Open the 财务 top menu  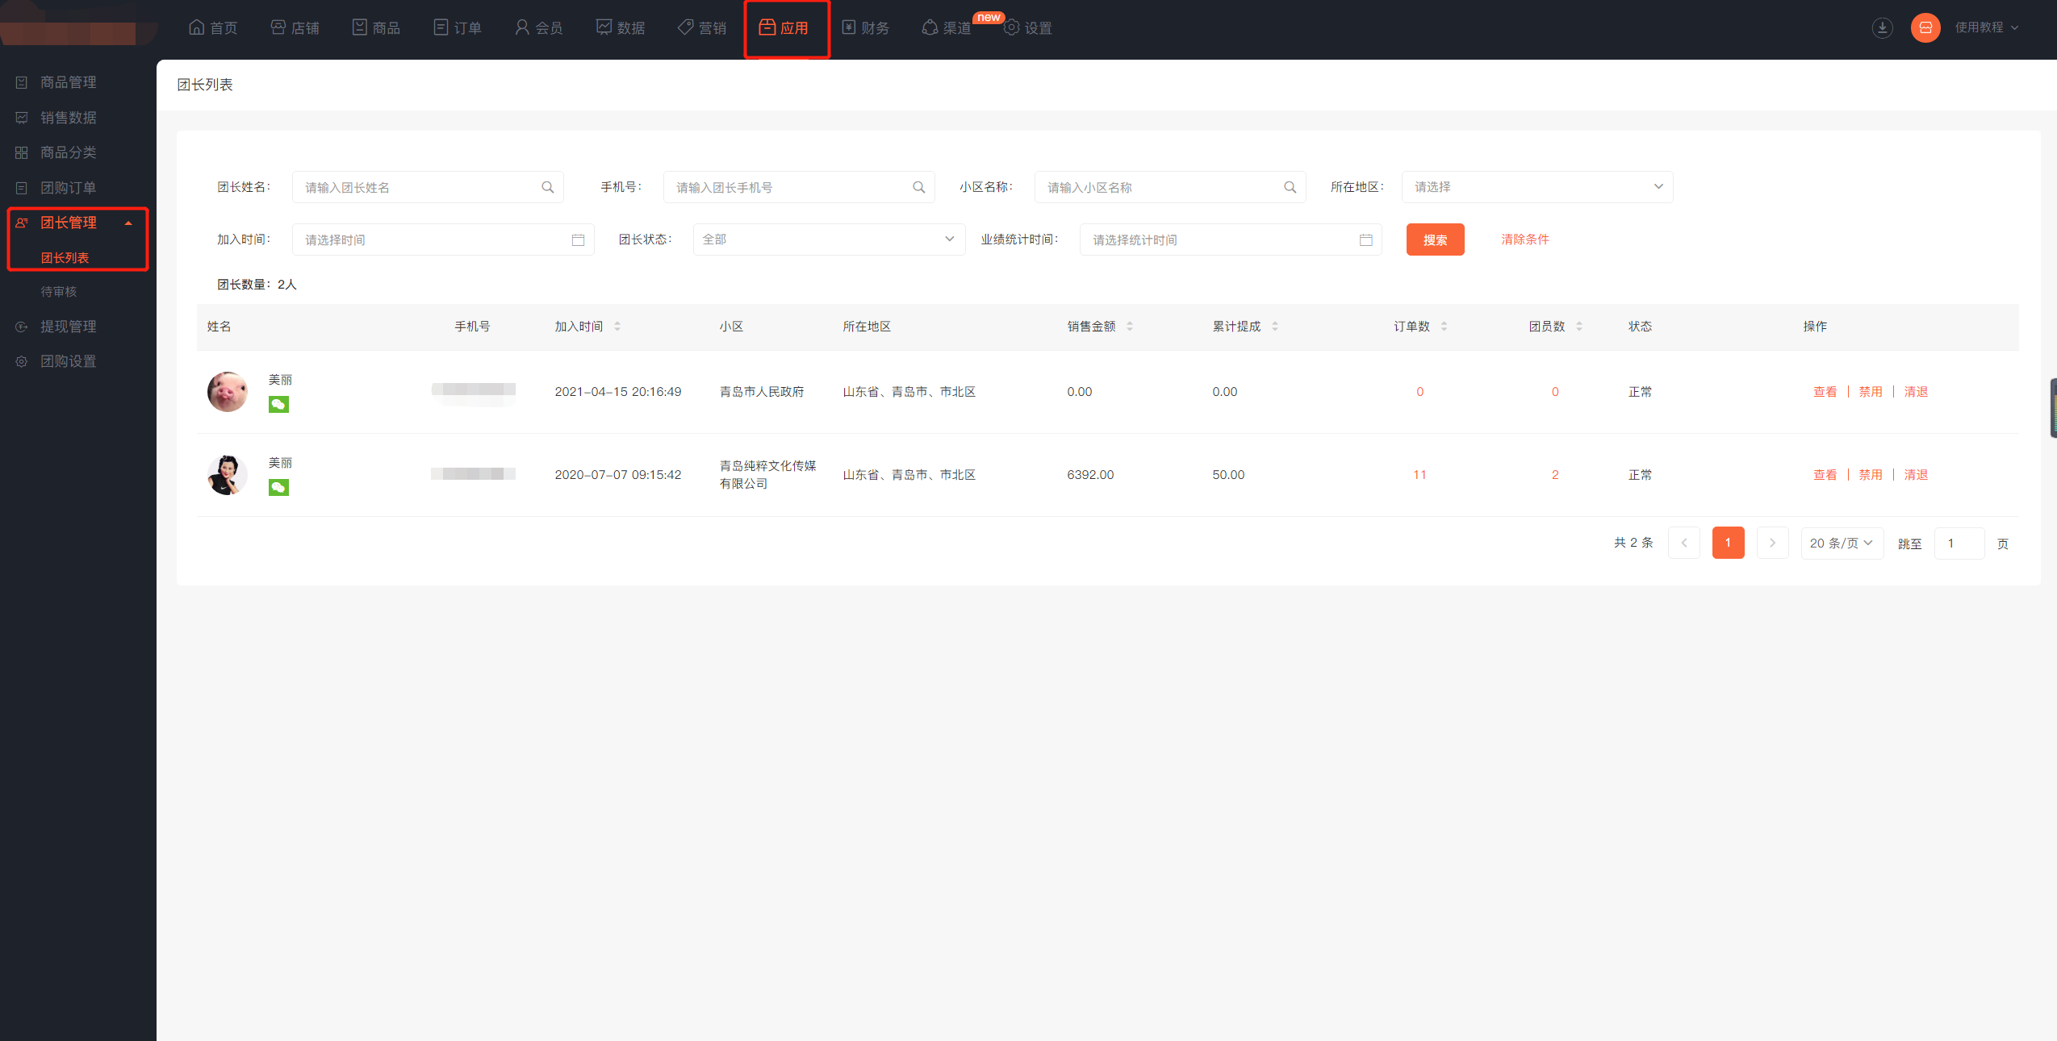click(865, 28)
